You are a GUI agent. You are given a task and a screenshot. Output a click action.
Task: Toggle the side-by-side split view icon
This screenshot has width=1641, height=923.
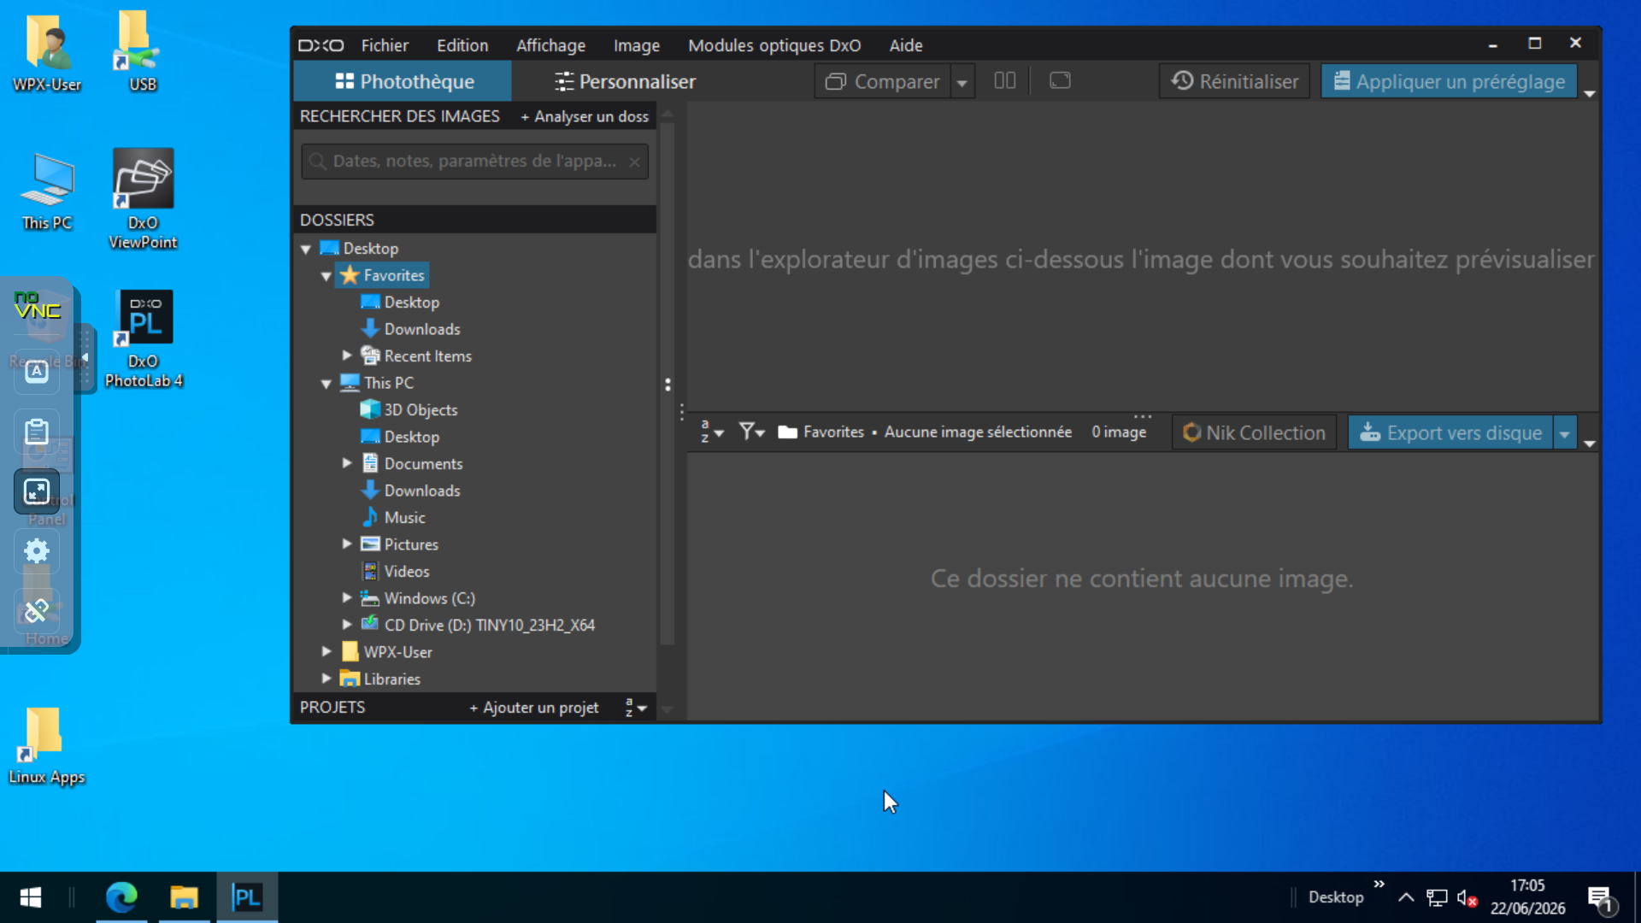point(1005,80)
